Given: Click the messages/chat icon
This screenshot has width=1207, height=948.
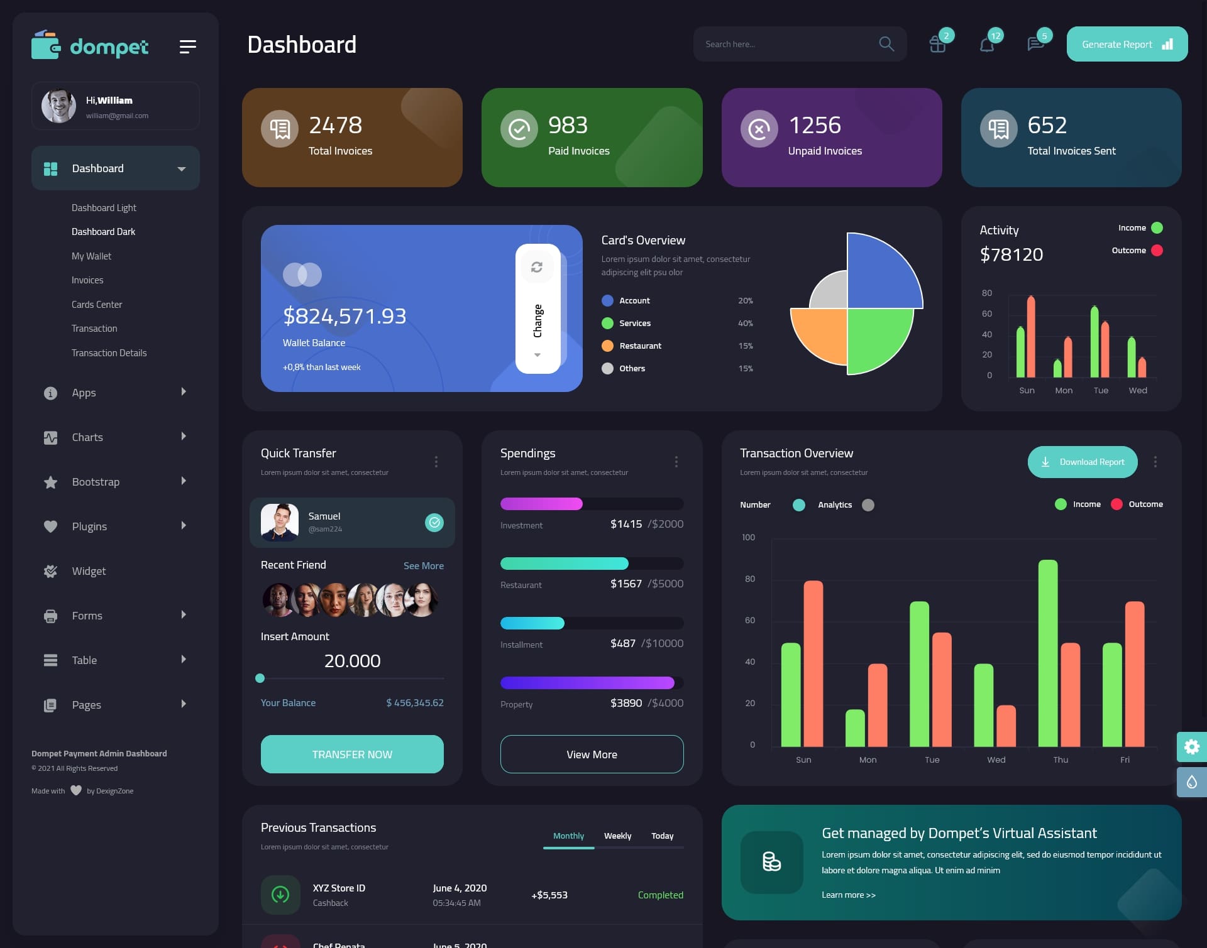Looking at the screenshot, I should 1035,44.
